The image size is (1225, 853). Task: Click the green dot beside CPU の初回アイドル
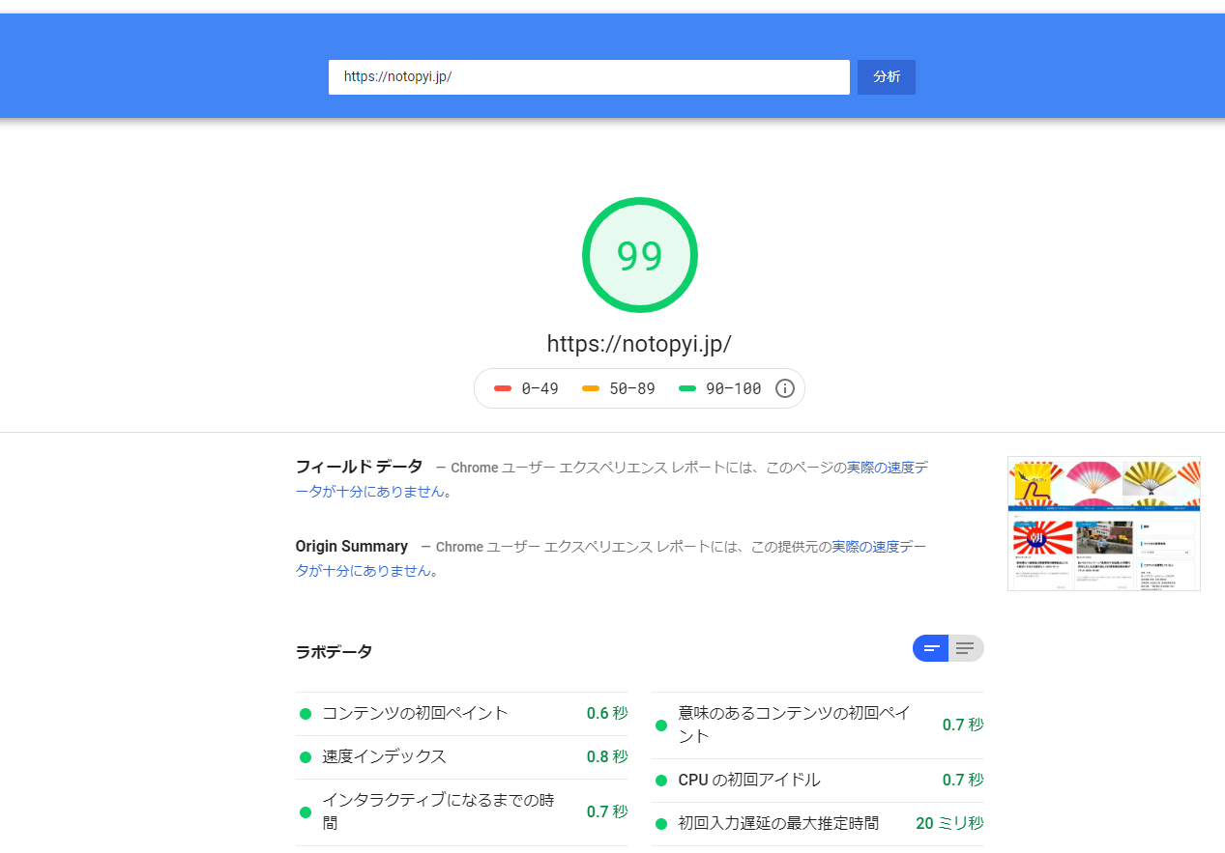click(x=661, y=781)
